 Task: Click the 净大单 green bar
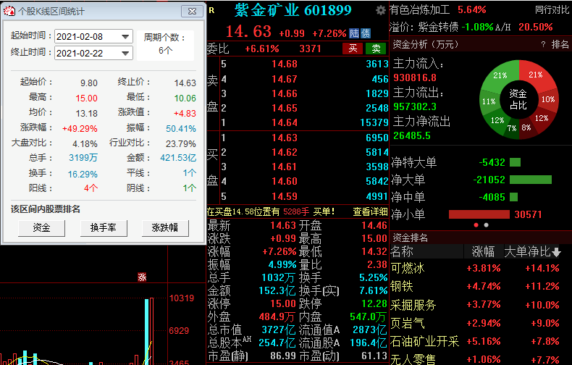531,180
